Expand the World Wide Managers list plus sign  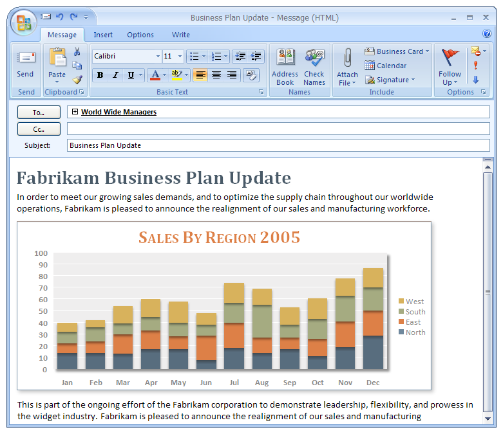(75, 111)
